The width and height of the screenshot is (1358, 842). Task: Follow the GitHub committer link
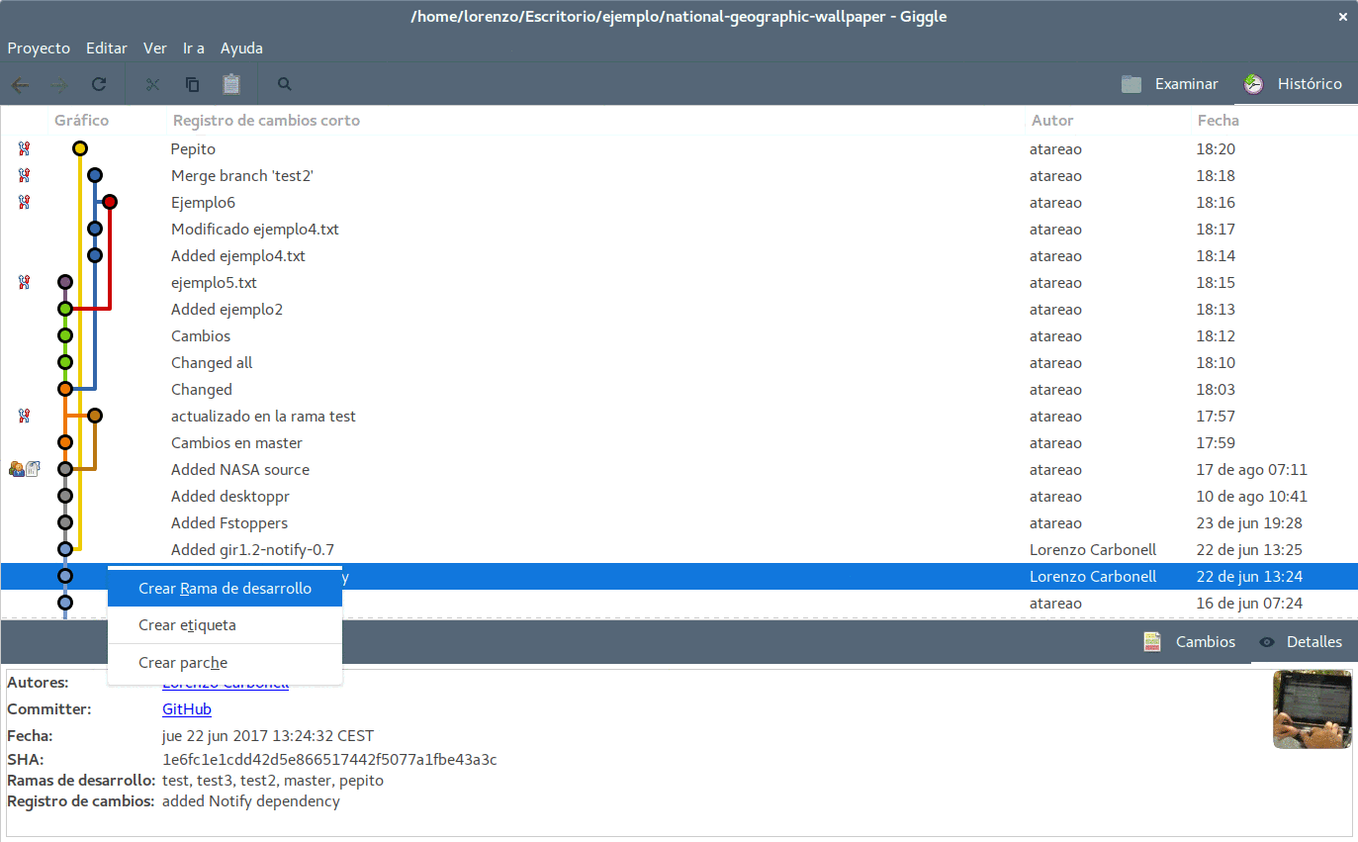[x=187, y=708]
